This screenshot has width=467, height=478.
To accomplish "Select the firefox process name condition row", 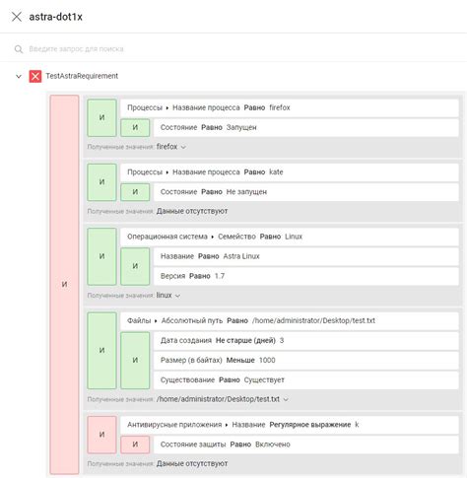I will (x=290, y=107).
